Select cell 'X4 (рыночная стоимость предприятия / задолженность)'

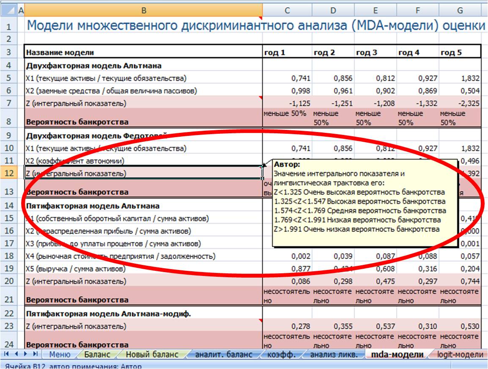tap(143, 256)
